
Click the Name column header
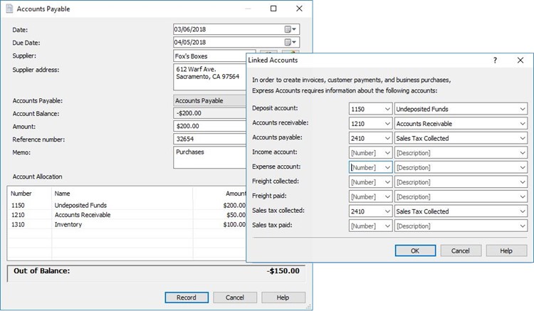[63, 193]
